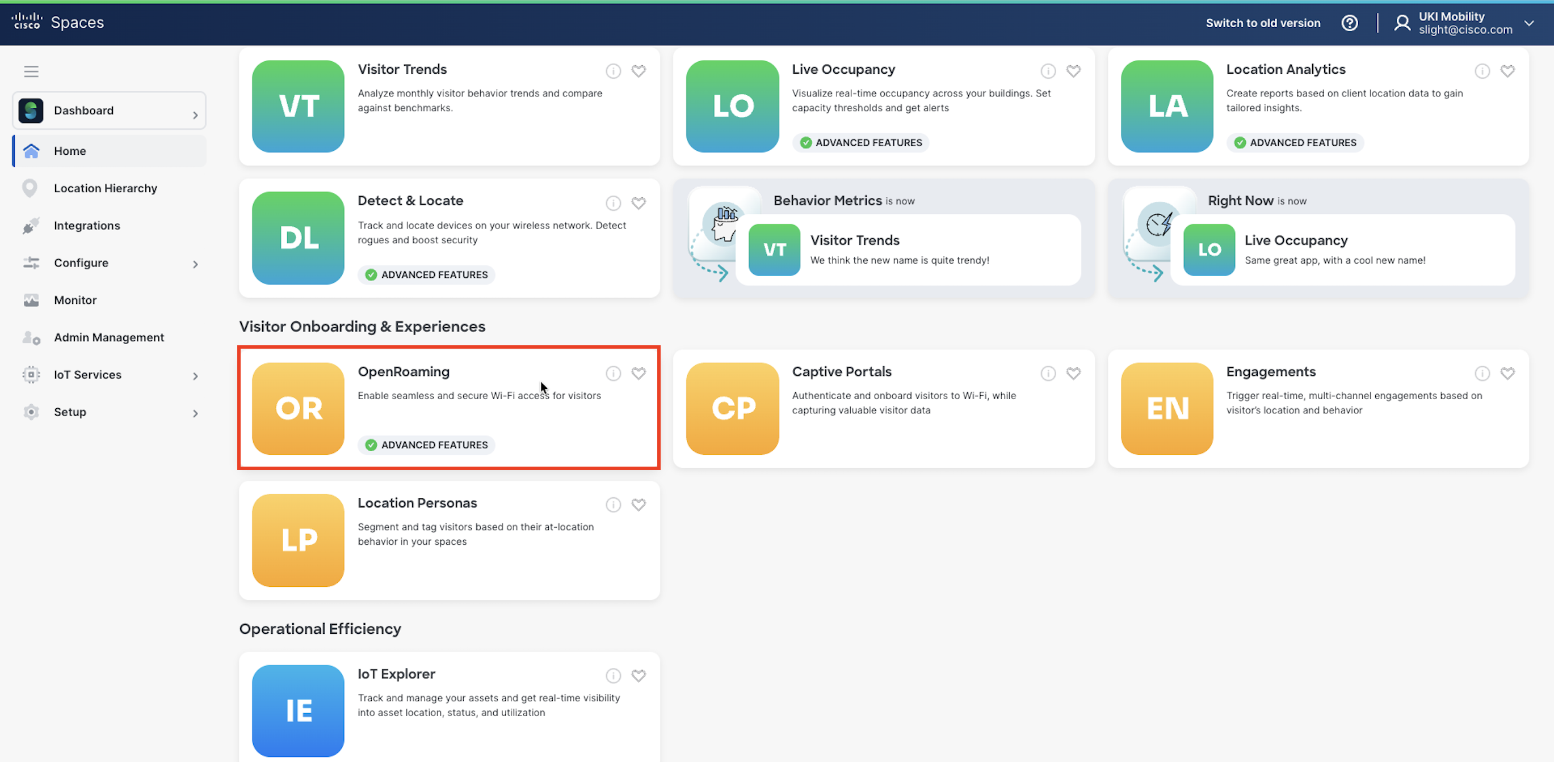Click the Visitor Onboarding & Experiences heading
Viewport: 1554px width, 762px height.
click(362, 327)
